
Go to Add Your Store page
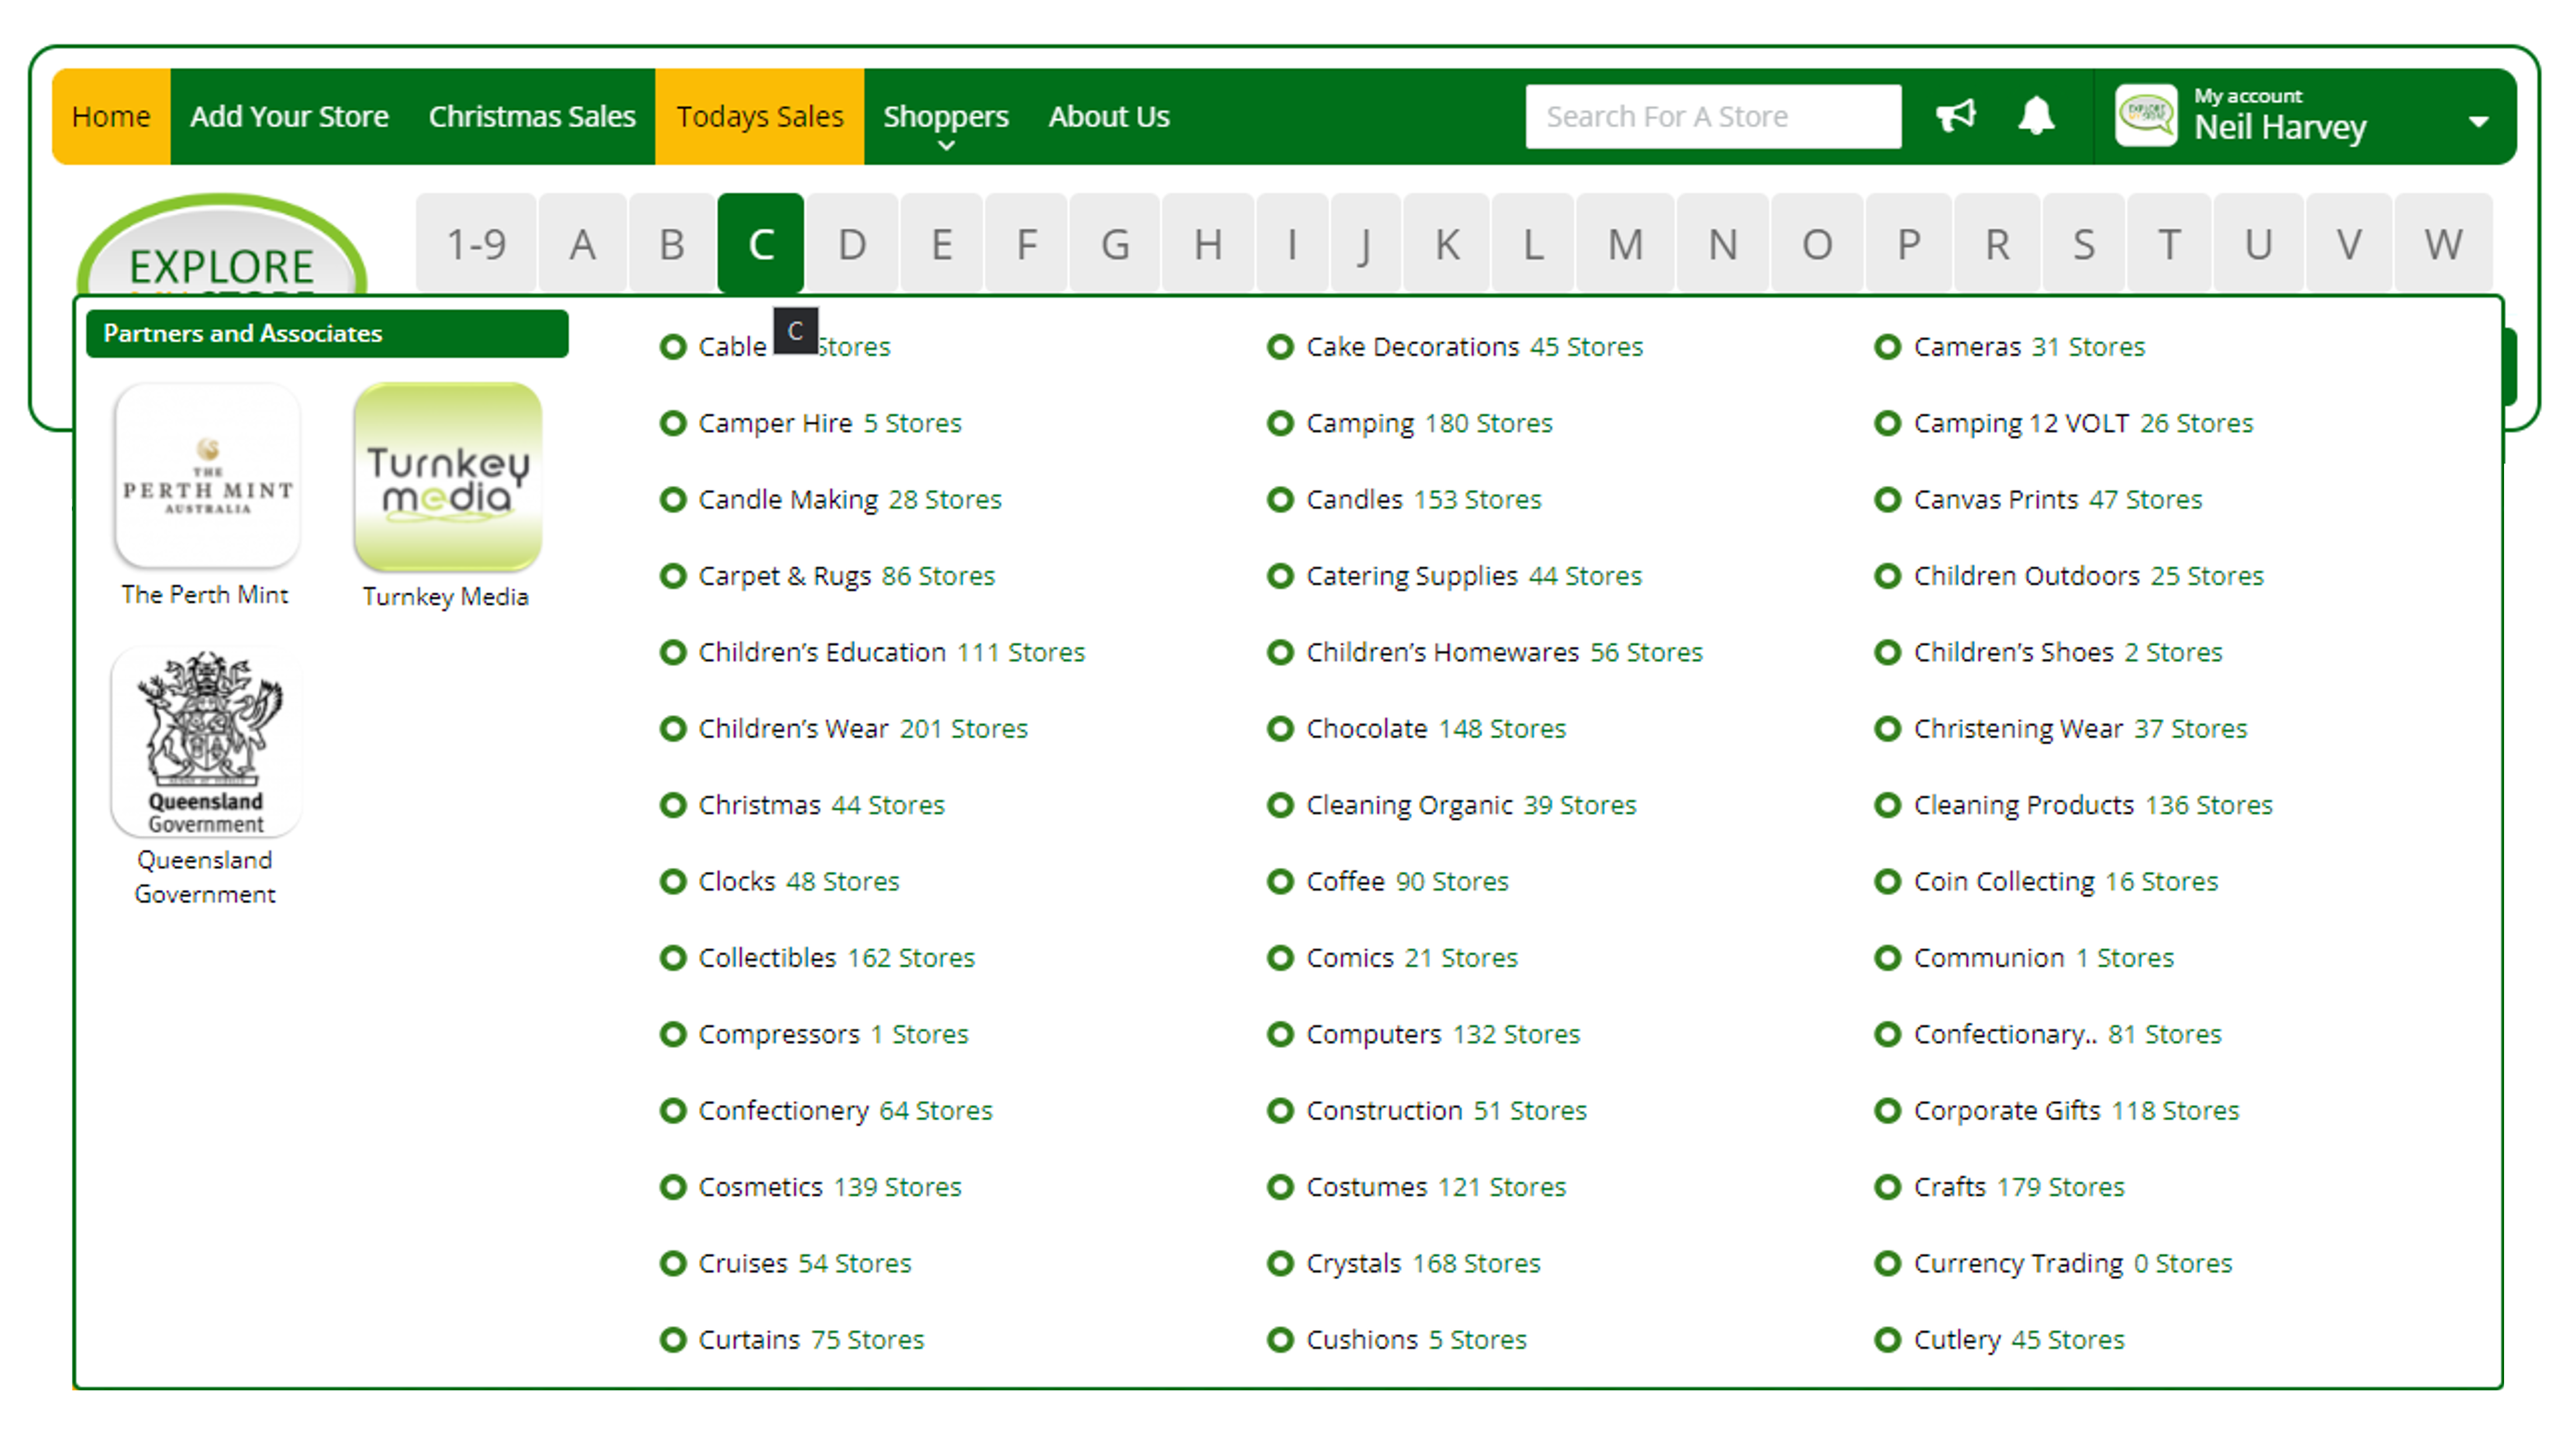pos(289,116)
